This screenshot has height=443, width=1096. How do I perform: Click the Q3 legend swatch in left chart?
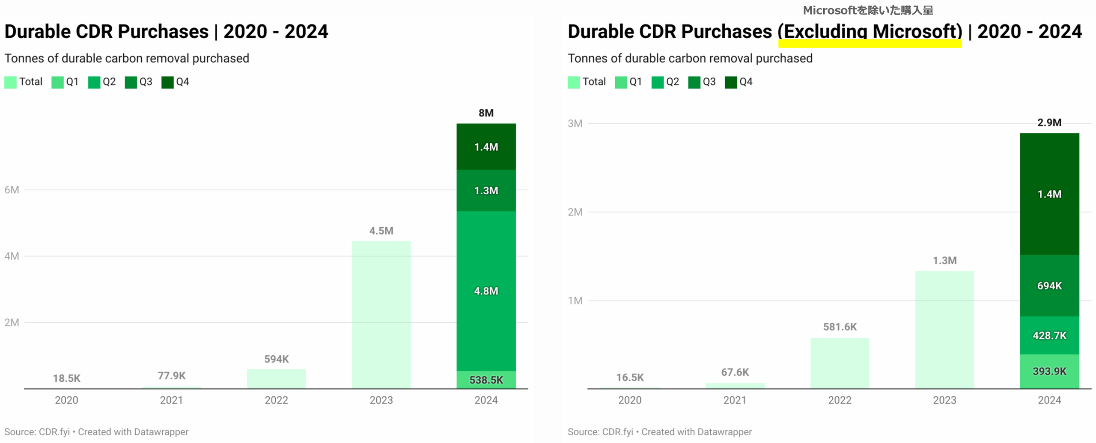(x=131, y=82)
